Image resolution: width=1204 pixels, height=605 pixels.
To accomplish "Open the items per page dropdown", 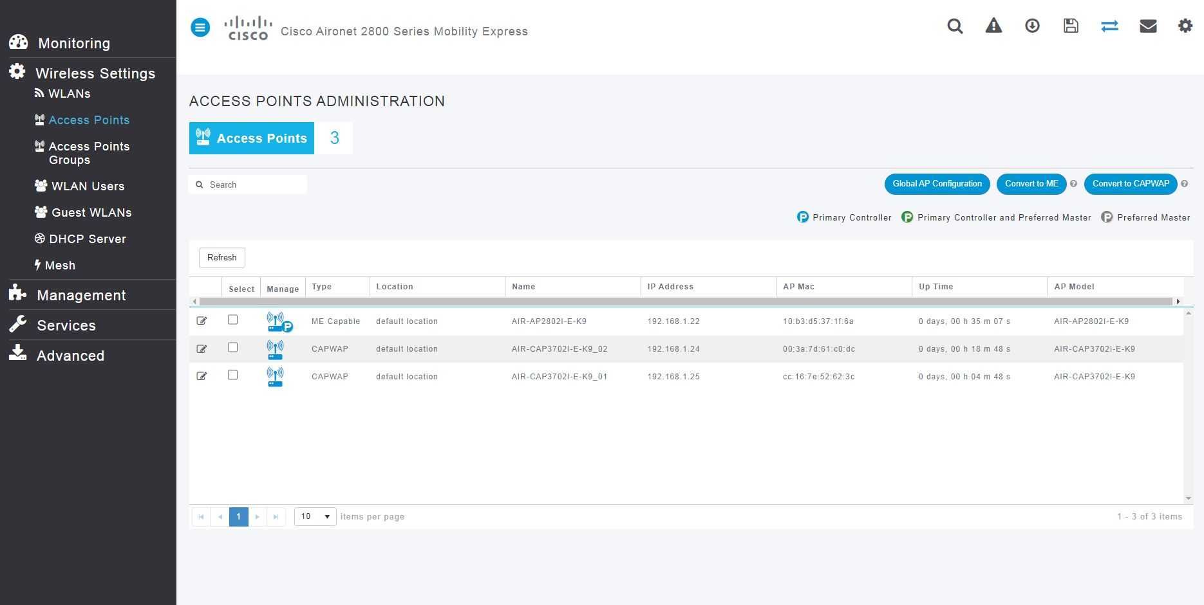I will pyautogui.click(x=315, y=516).
